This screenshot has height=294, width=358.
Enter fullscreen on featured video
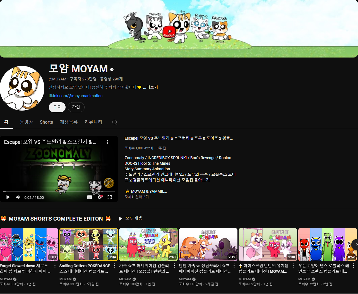pyautogui.click(x=110, y=197)
